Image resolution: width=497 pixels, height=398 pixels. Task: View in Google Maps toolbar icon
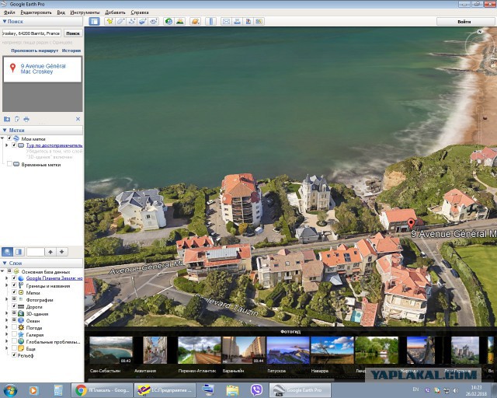[259, 21]
